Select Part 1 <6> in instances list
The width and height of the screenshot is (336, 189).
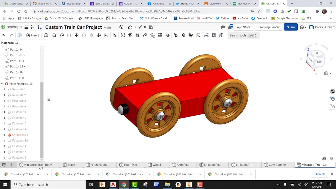17,72
